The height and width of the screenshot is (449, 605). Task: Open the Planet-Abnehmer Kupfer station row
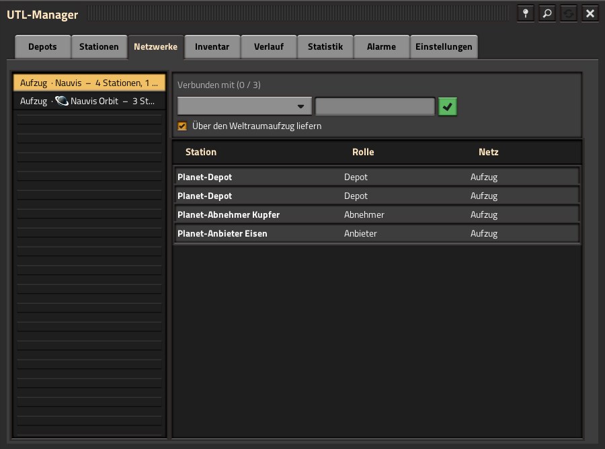(377, 215)
